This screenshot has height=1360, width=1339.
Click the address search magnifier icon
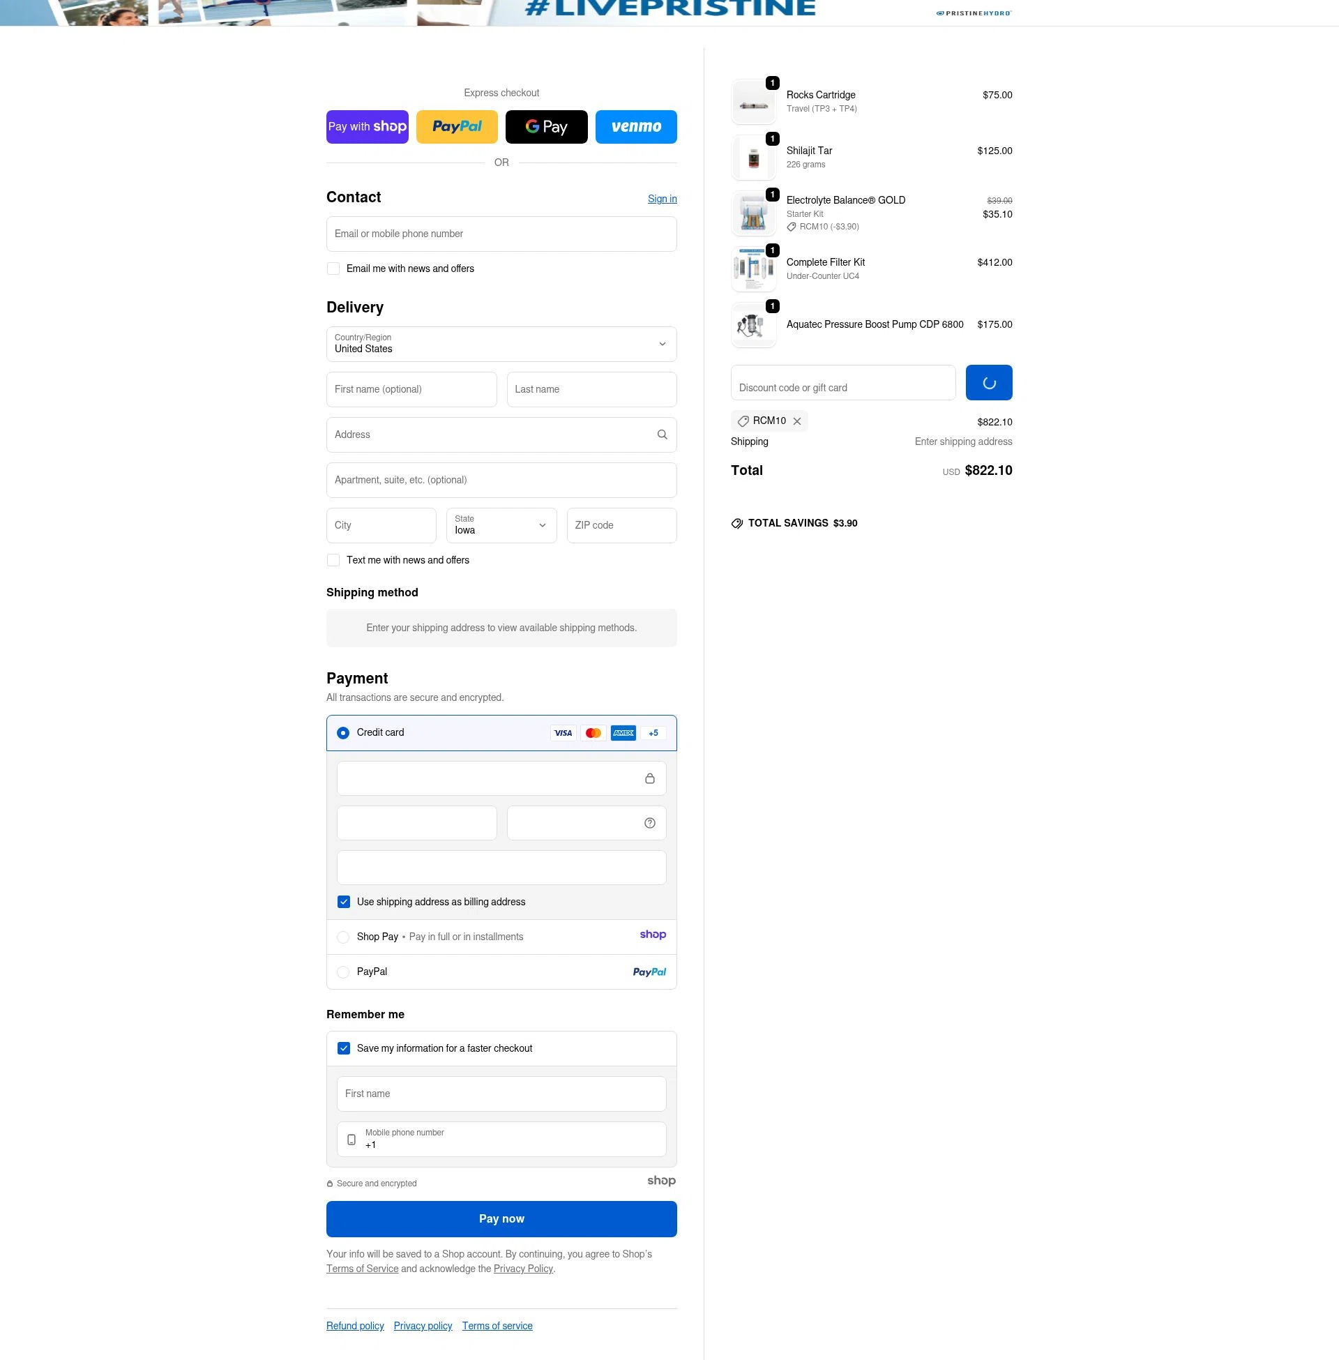662,435
